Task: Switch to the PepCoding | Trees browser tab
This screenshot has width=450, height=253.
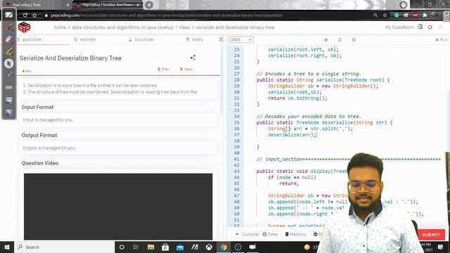Action: [x=37, y=5]
